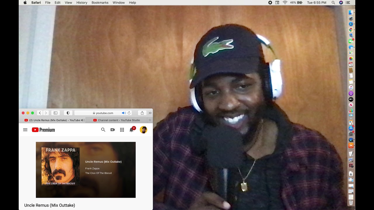Open Reminders in the Dock
The width and height of the screenshot is (374, 210).
point(351,76)
